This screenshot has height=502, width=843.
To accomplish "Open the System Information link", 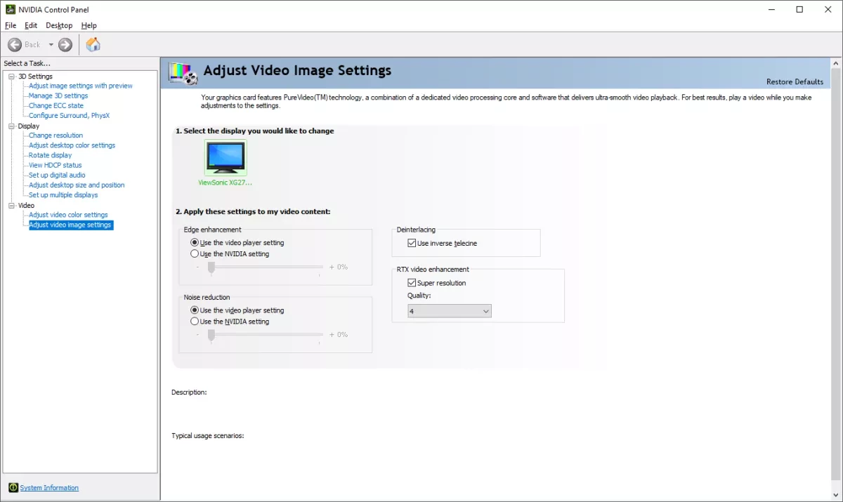I will click(x=49, y=487).
